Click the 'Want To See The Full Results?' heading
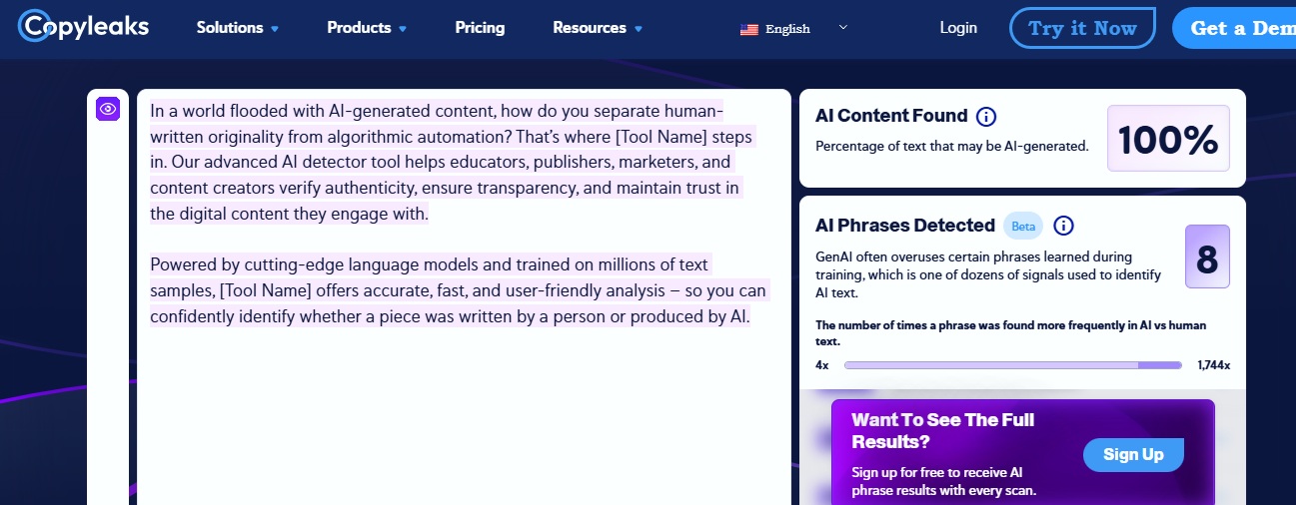Image resolution: width=1296 pixels, height=505 pixels. (942, 430)
